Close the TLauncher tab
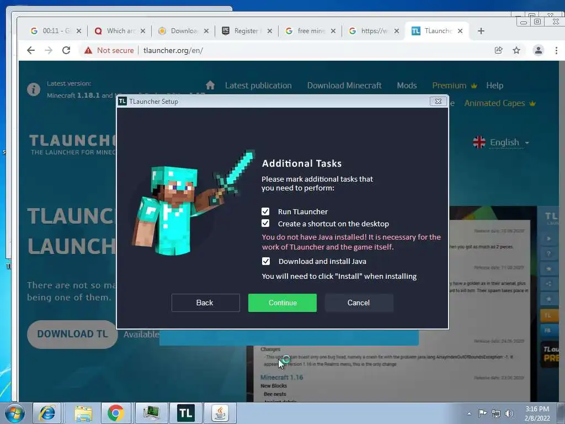This screenshot has height=424, width=565. click(460, 31)
